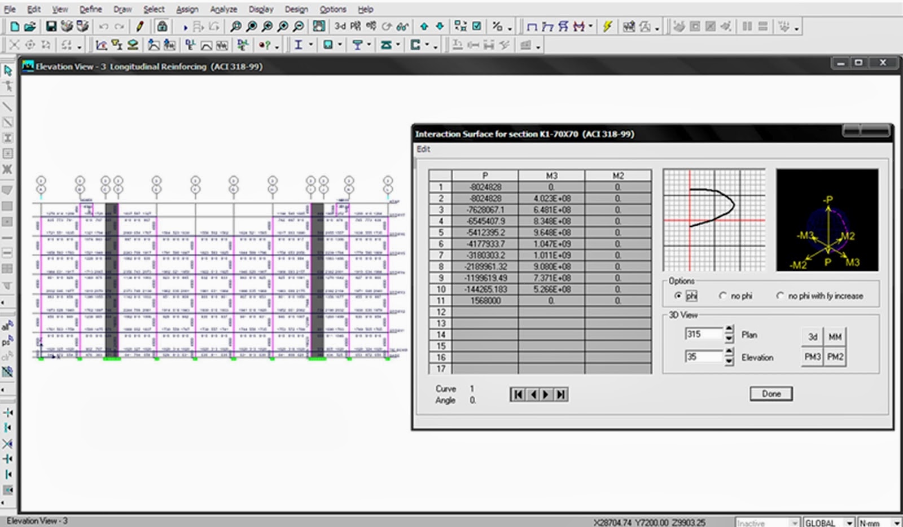Jump to the first interaction curve

pos(518,394)
